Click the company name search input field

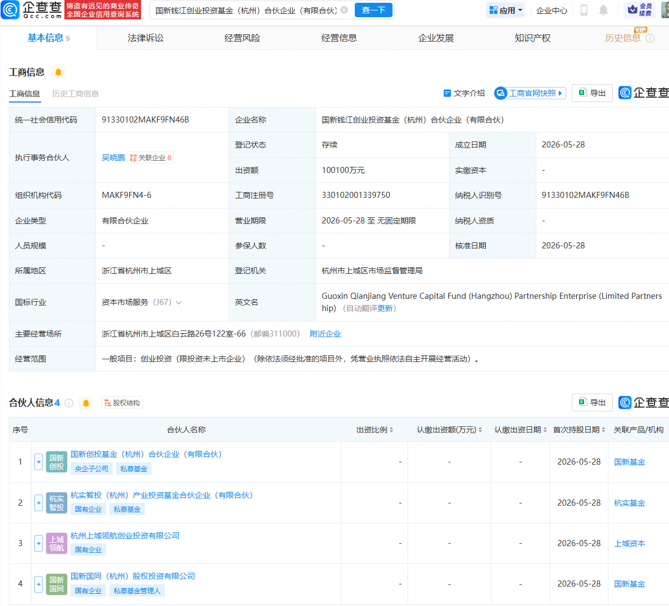click(x=246, y=10)
